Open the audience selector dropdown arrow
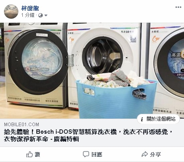 click(x=46, y=16)
